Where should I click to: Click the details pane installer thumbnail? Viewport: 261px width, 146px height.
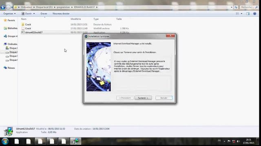[8, 131]
